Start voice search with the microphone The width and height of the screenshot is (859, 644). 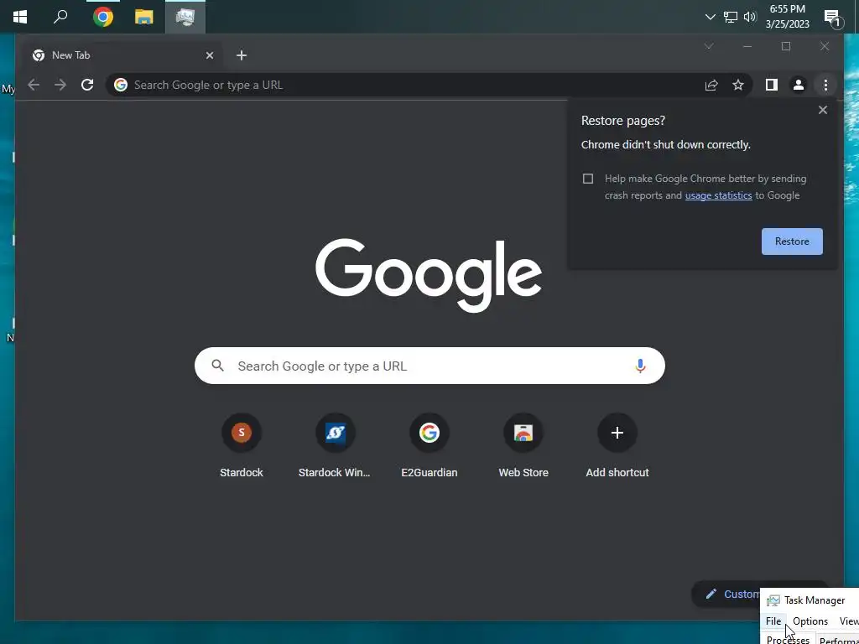coord(640,366)
